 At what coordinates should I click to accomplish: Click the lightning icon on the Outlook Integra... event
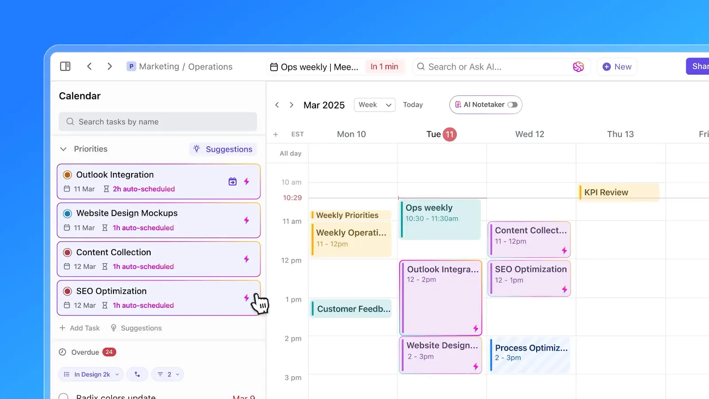(475, 329)
